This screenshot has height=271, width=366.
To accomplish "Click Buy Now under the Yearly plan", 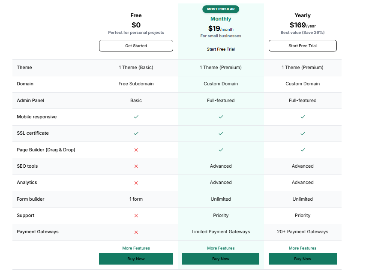I will pos(303,259).
